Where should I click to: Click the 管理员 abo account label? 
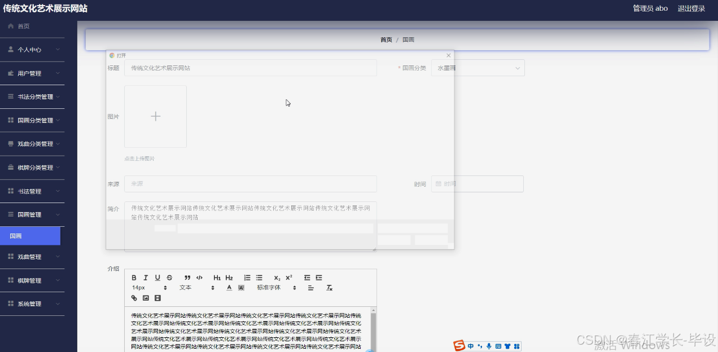coord(650,8)
